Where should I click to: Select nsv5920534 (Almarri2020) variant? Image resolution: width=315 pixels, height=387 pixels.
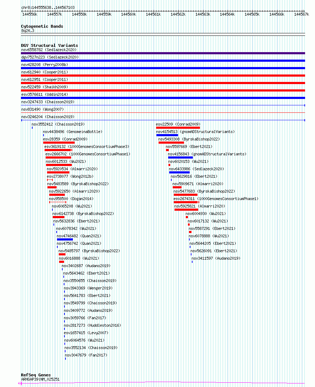click(x=72, y=169)
